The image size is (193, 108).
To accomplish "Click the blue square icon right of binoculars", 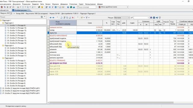I will click(x=154, y=18).
